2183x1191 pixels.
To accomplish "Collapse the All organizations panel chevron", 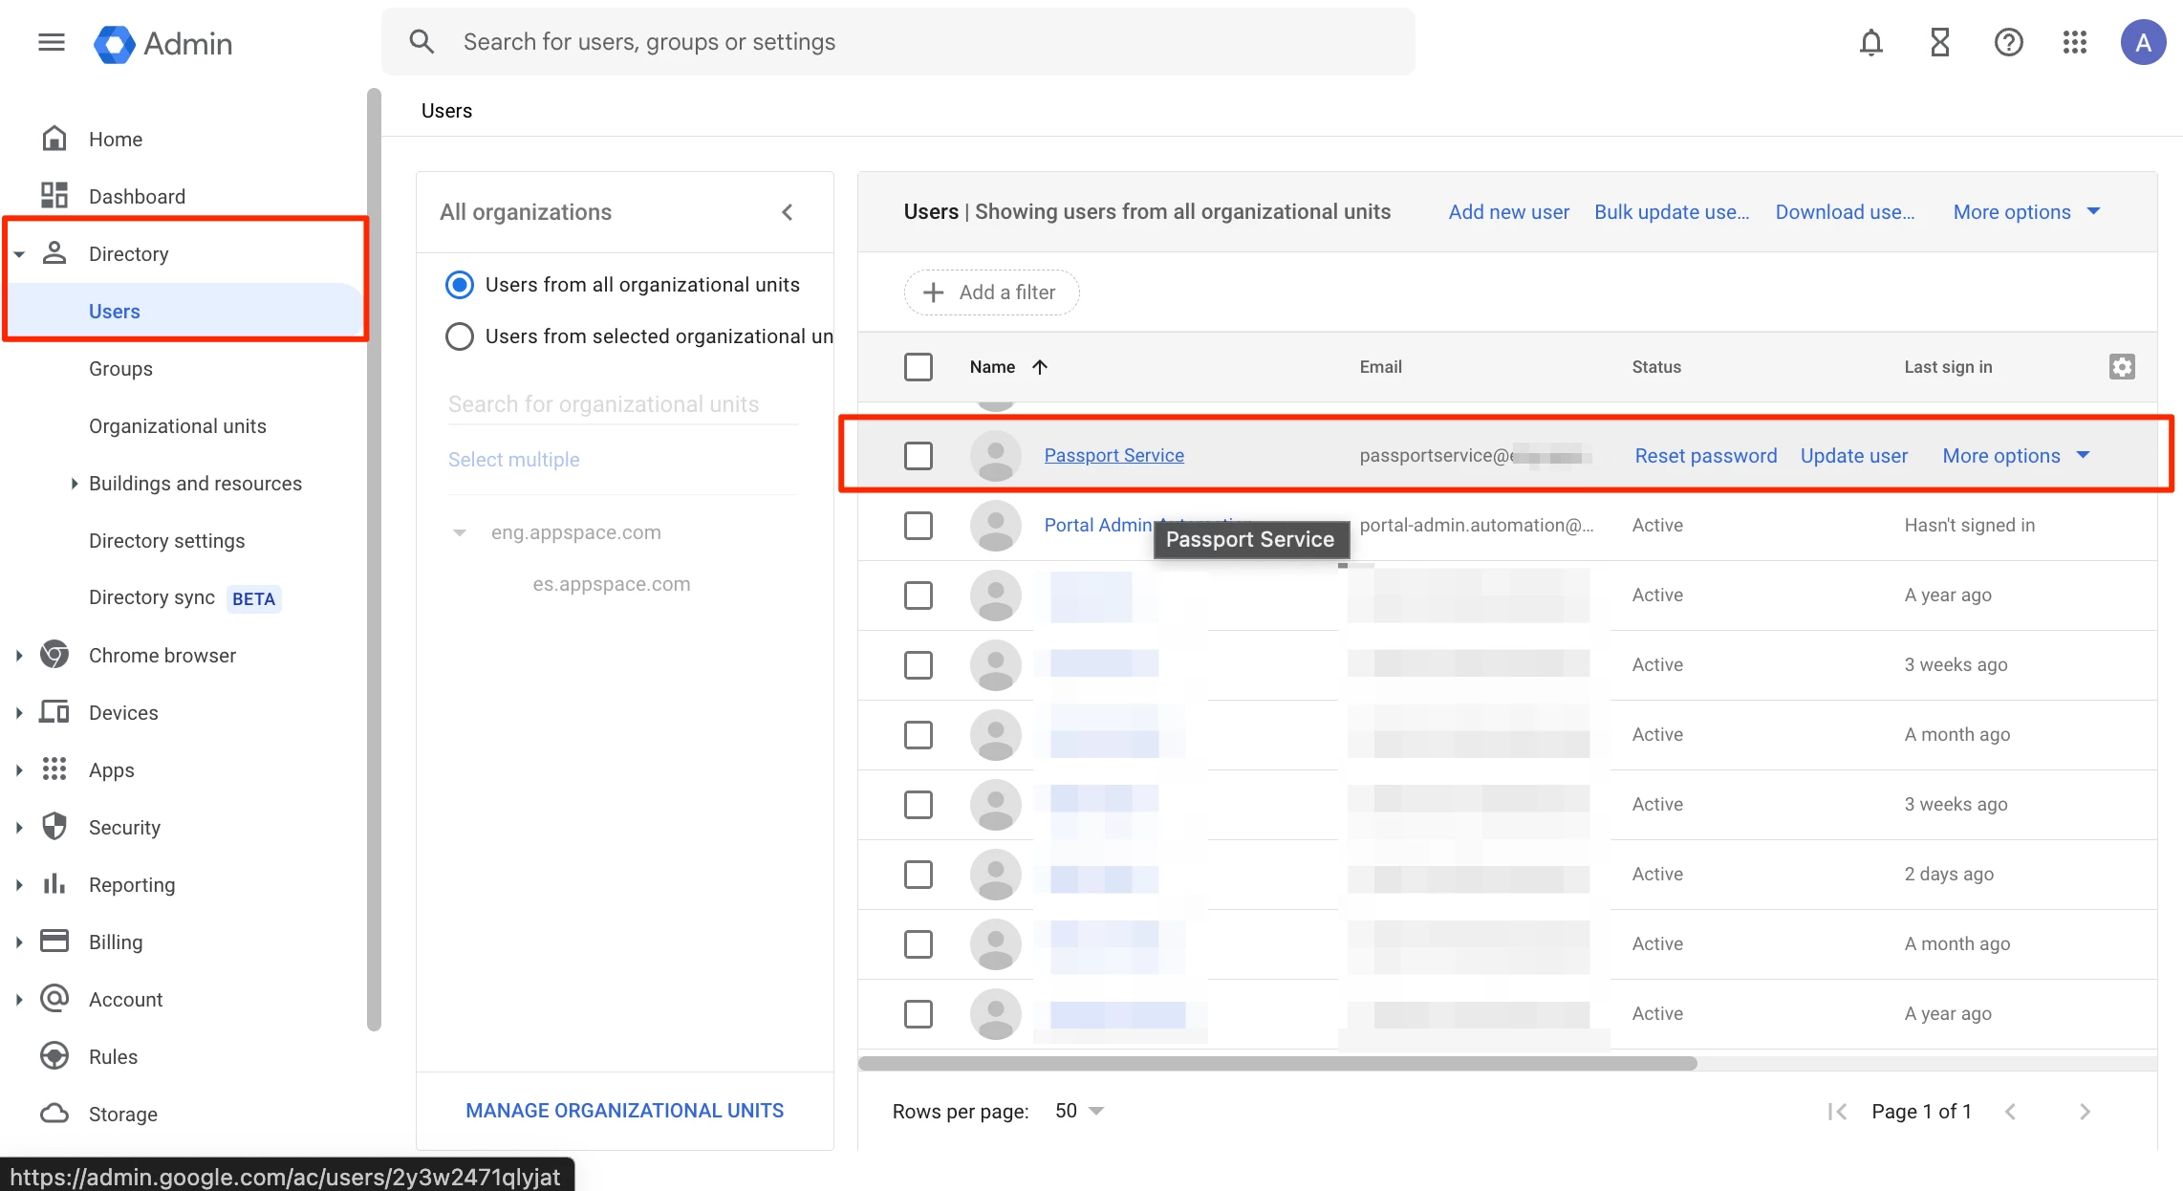I will pos(787,212).
